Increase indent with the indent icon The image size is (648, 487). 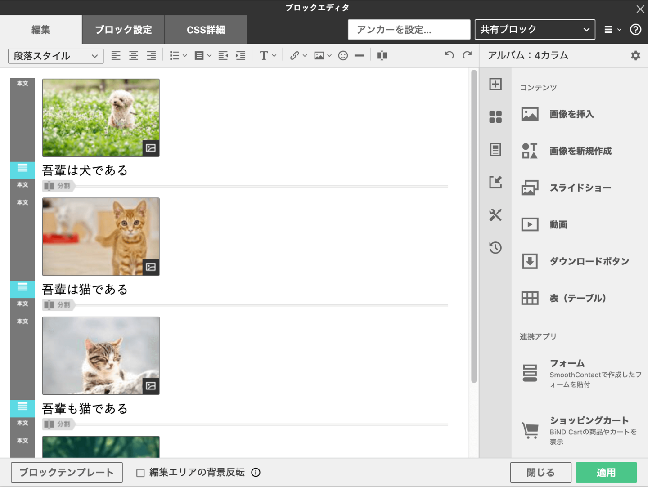241,55
